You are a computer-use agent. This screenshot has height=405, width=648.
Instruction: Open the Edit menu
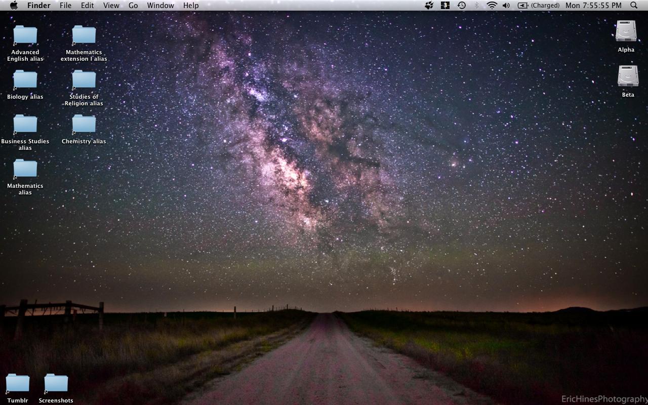tap(87, 5)
